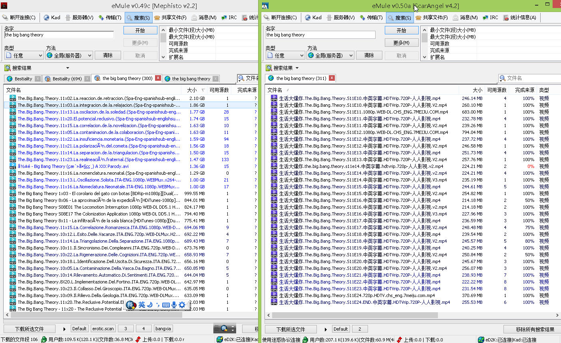Viewport: 561px width, 343px height.
Task: Open 共享文件 in the ScarAngel window toolbar
Action: point(432,17)
